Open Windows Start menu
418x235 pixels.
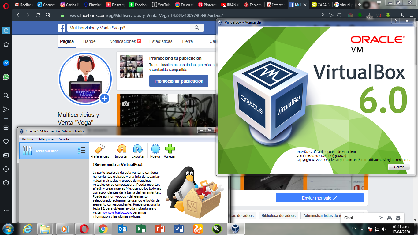pyautogui.click(x=8, y=229)
